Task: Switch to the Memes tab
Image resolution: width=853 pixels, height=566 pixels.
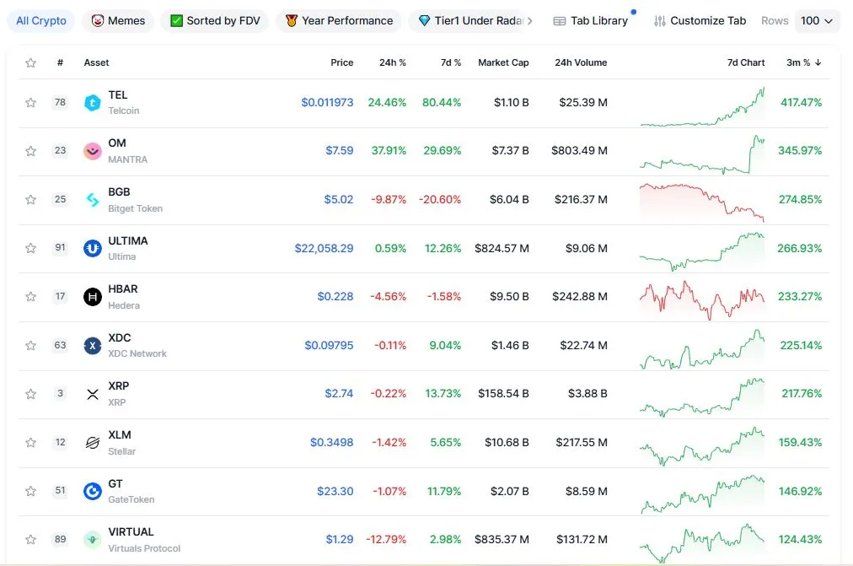Action: coord(118,21)
